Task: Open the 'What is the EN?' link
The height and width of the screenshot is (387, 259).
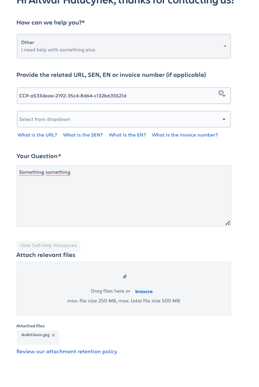Action: pos(127,135)
